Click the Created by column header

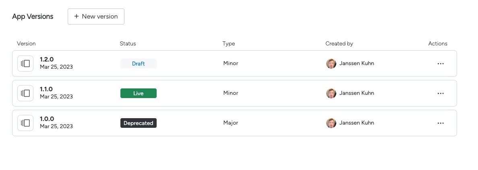pyautogui.click(x=339, y=43)
